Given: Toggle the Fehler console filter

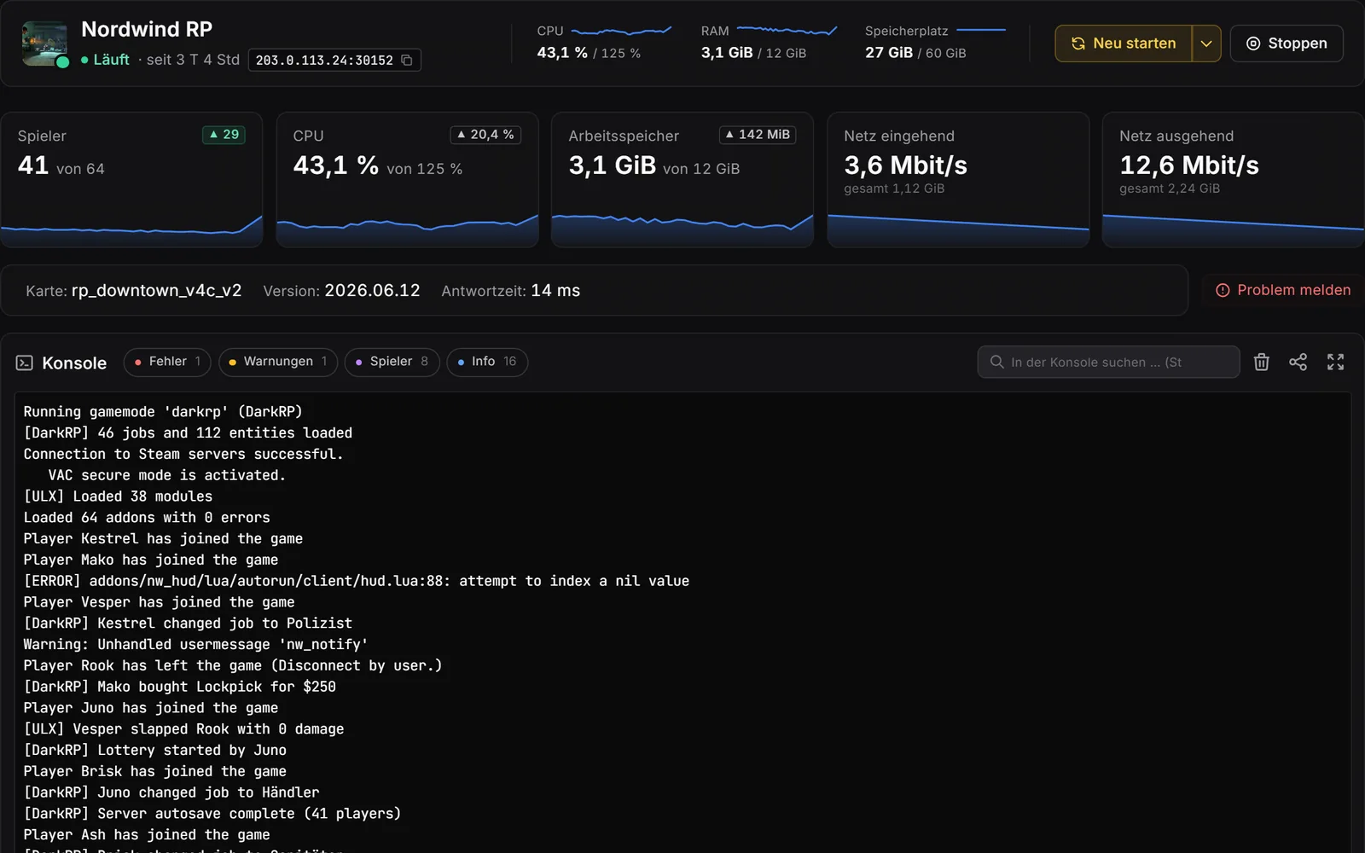Looking at the screenshot, I should (167, 362).
